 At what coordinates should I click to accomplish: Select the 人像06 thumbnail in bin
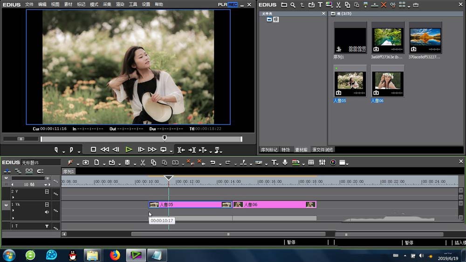tap(388, 81)
